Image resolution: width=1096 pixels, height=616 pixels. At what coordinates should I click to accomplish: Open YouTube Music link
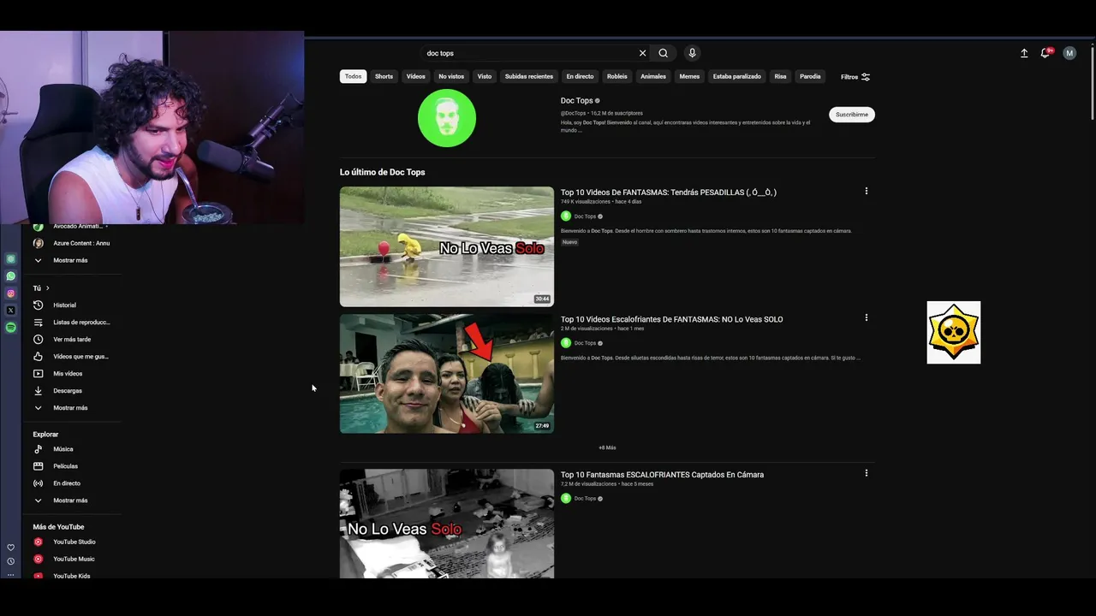pyautogui.click(x=72, y=559)
